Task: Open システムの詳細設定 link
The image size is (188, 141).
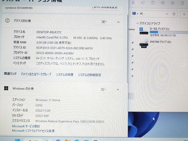Action: 90,75
